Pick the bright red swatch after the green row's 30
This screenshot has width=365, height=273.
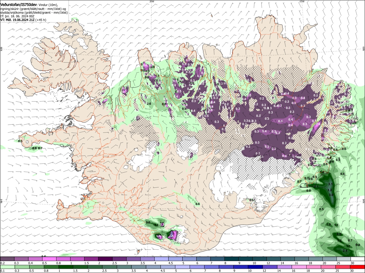tap(358, 267)
